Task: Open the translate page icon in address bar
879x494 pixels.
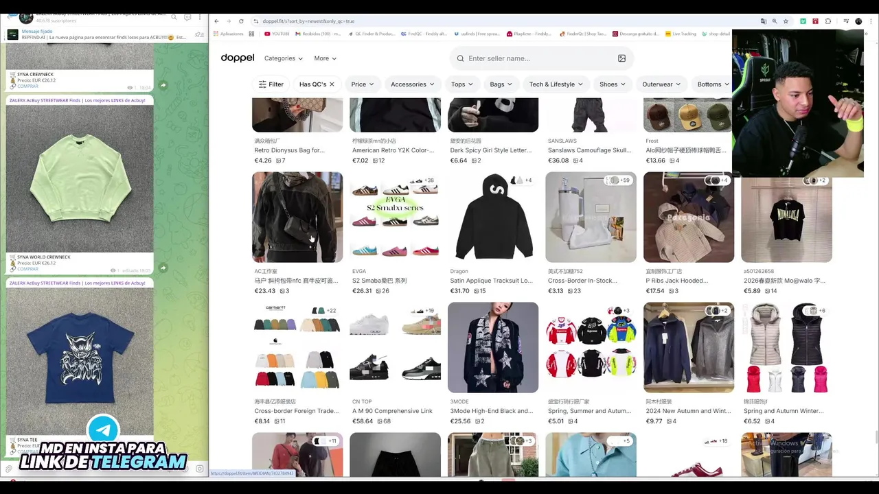Action: click(763, 21)
